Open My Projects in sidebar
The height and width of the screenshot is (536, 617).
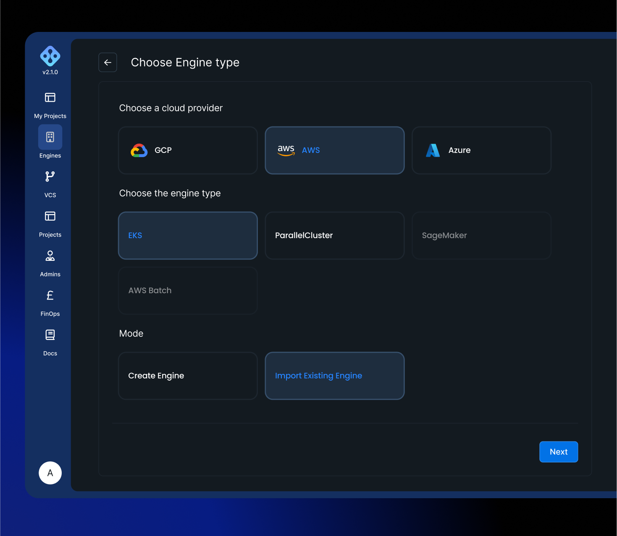[x=50, y=97]
